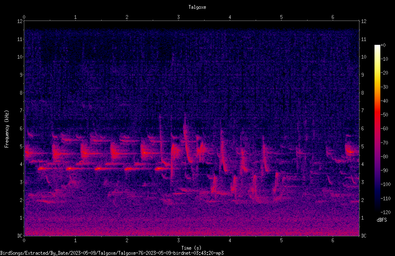Click the -120 label on color scale
The height and width of the screenshot is (256, 395).
(x=385, y=212)
